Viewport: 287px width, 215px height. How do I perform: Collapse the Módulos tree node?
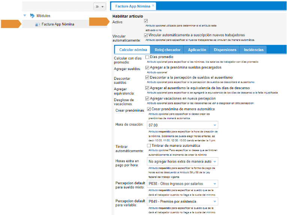(x=25, y=16)
